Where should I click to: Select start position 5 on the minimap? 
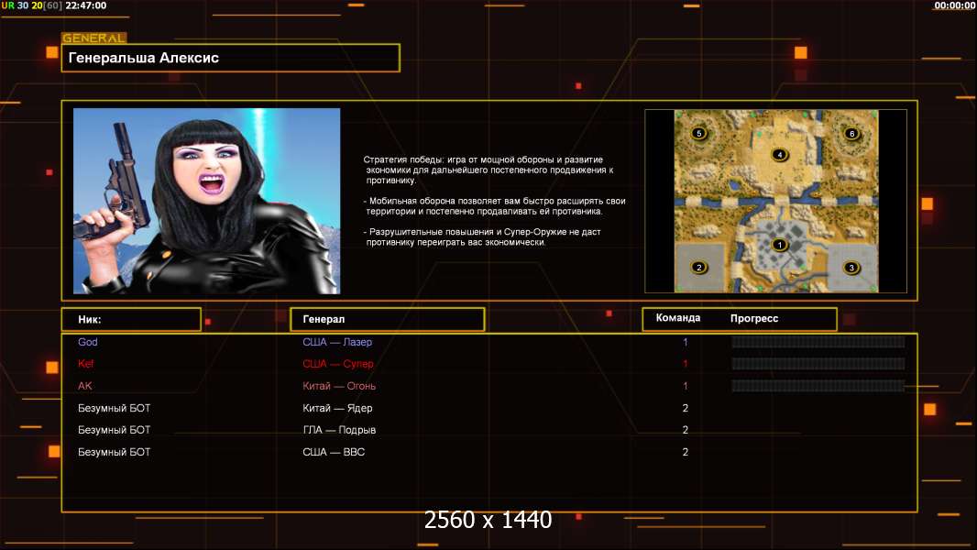699,134
